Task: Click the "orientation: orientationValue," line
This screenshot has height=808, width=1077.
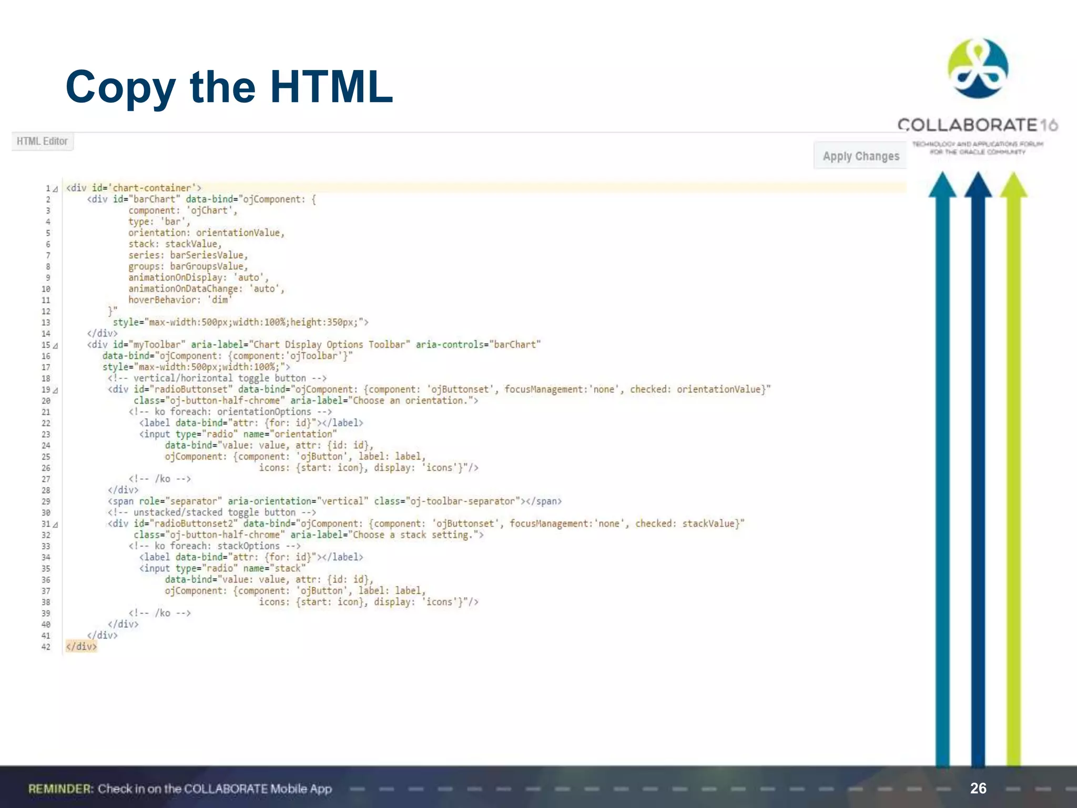Action: (x=207, y=233)
